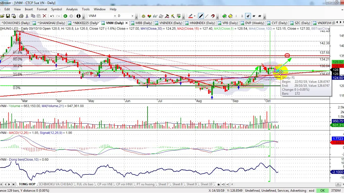The height and width of the screenshot is (193, 344).
Task: Click the Paste clipboard icon
Action: (x=39, y=16)
